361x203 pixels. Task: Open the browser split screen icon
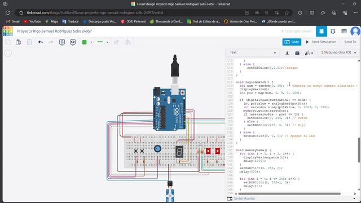click(312, 13)
